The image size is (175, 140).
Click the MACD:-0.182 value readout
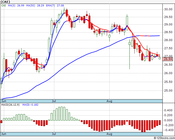point(30,105)
